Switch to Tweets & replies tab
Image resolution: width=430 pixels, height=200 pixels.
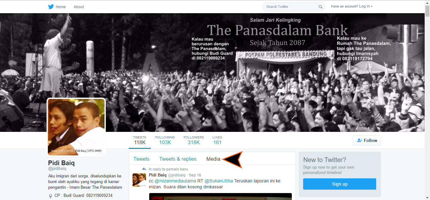[x=178, y=159]
